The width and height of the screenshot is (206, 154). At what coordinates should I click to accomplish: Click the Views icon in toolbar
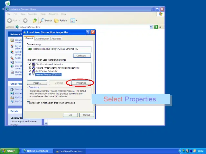point(72,21)
